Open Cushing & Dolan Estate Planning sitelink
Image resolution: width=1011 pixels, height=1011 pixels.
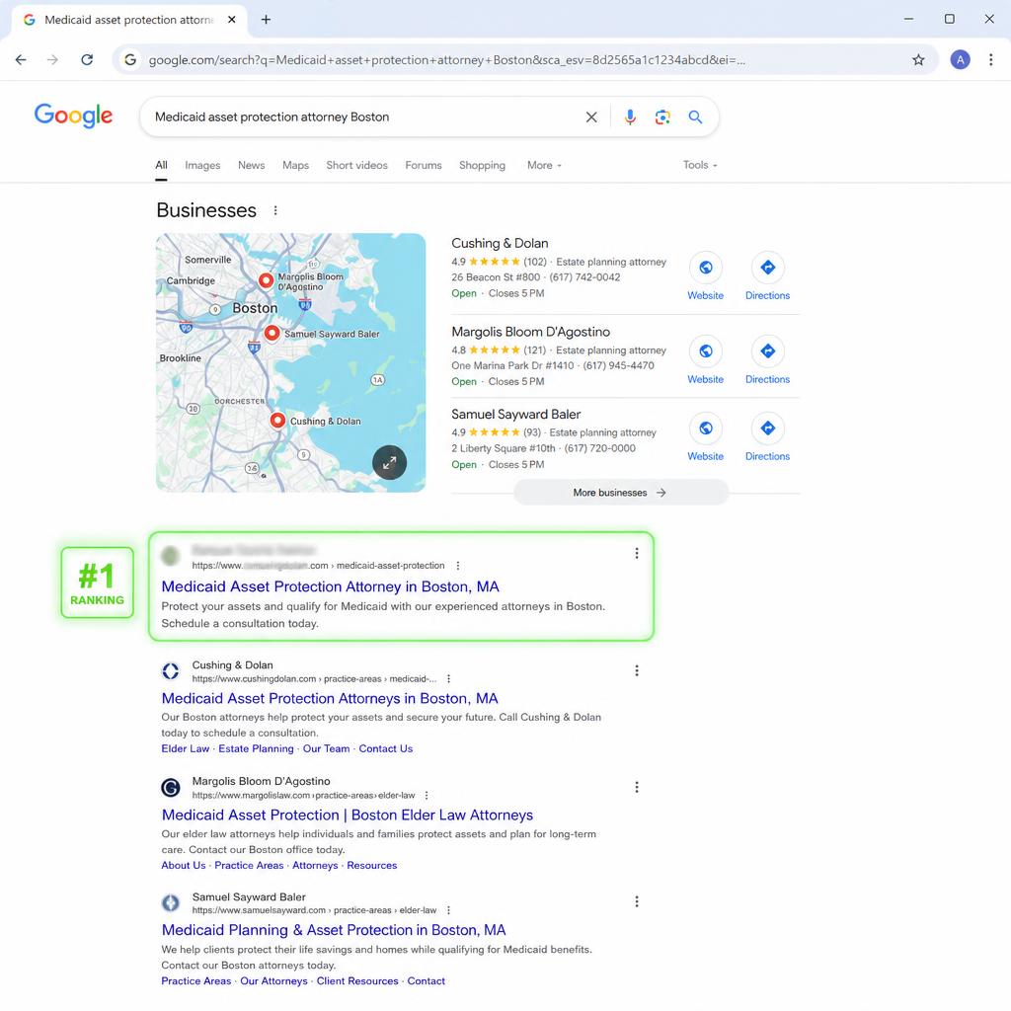[256, 748]
